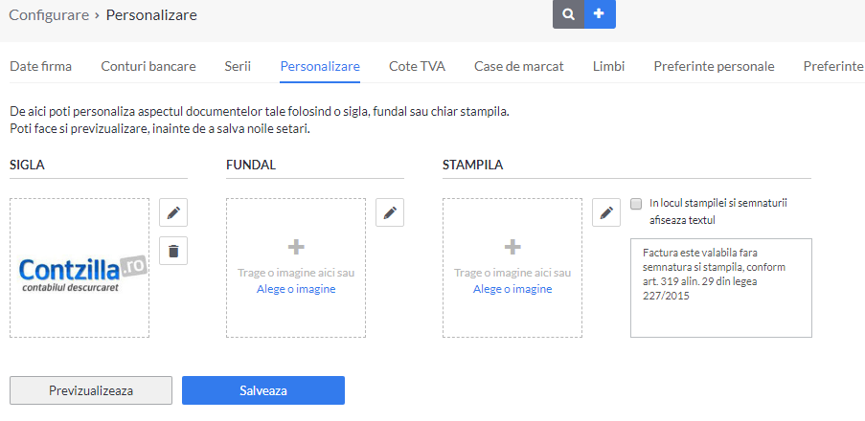Viewport: 865px width, 421px height.
Task: Open the Date firma tab
Action: click(41, 67)
